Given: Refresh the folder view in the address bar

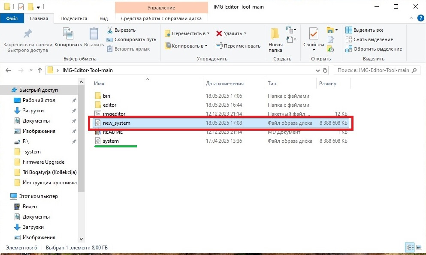Looking at the screenshot, I should point(325,71).
